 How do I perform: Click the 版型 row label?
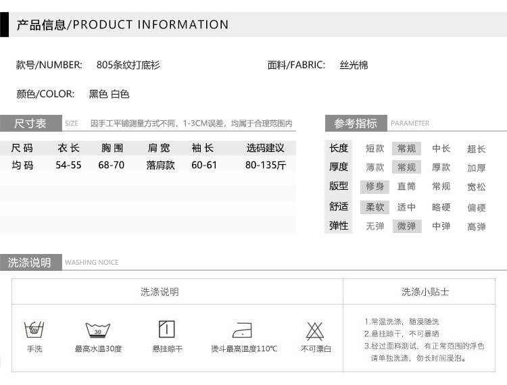(339, 186)
